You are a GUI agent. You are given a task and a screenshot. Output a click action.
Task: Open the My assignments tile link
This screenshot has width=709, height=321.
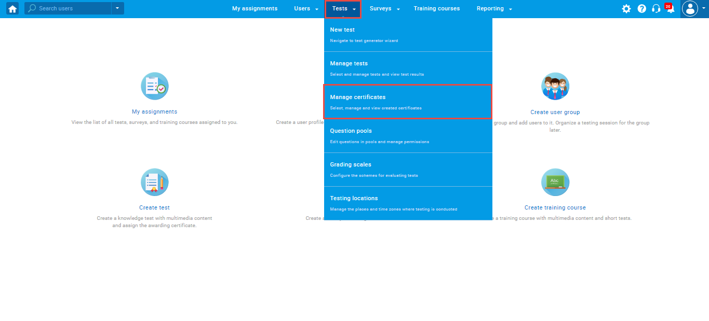(x=155, y=111)
